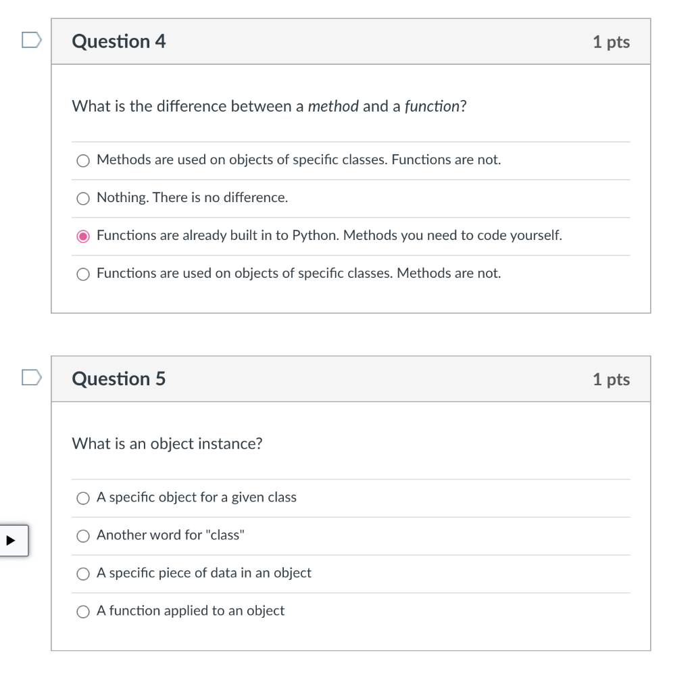
Task: Flag Question 5 for review
Action: click(x=31, y=378)
